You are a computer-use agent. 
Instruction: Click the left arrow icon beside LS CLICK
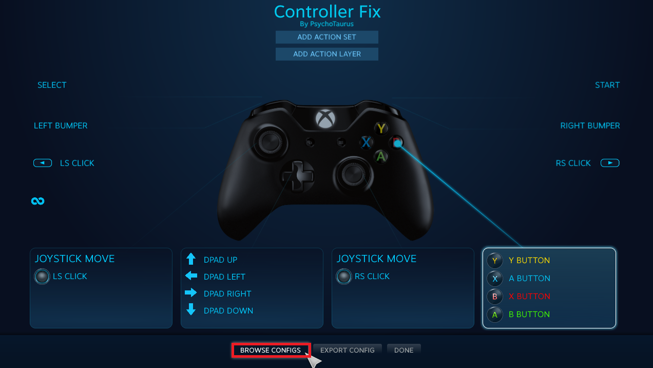(x=43, y=163)
